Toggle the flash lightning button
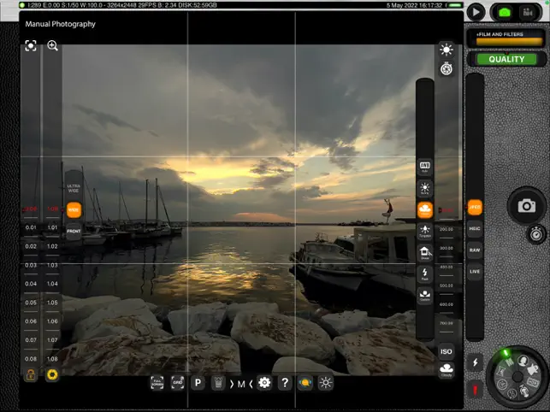Image resolution: width=550 pixels, height=412 pixels. coord(476,362)
